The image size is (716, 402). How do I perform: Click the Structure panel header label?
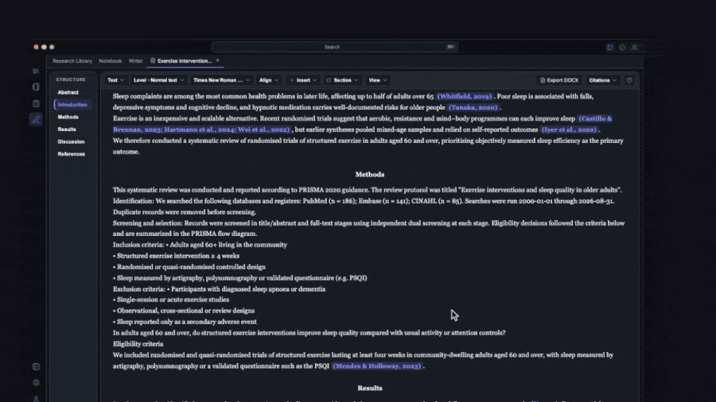(71, 79)
